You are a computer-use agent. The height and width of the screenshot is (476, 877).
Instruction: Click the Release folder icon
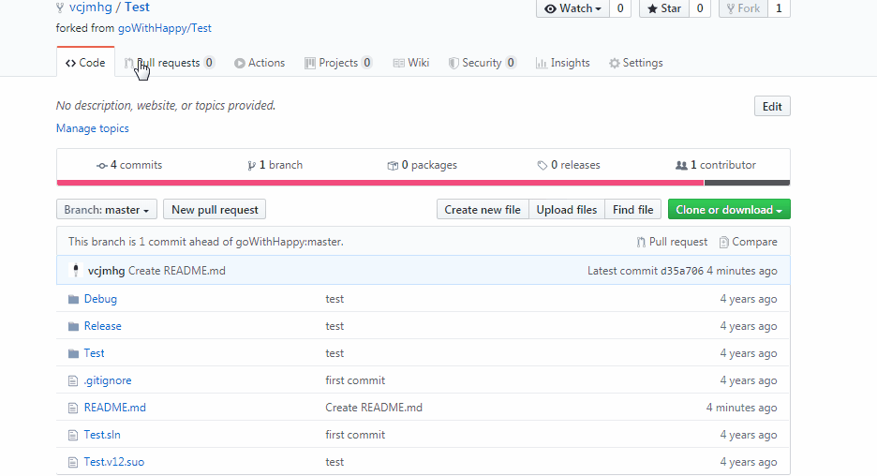(x=73, y=326)
